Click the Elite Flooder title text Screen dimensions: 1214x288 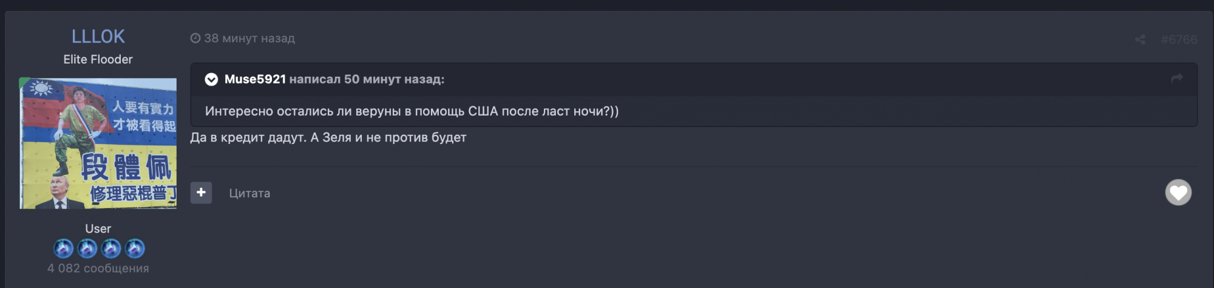(98, 59)
